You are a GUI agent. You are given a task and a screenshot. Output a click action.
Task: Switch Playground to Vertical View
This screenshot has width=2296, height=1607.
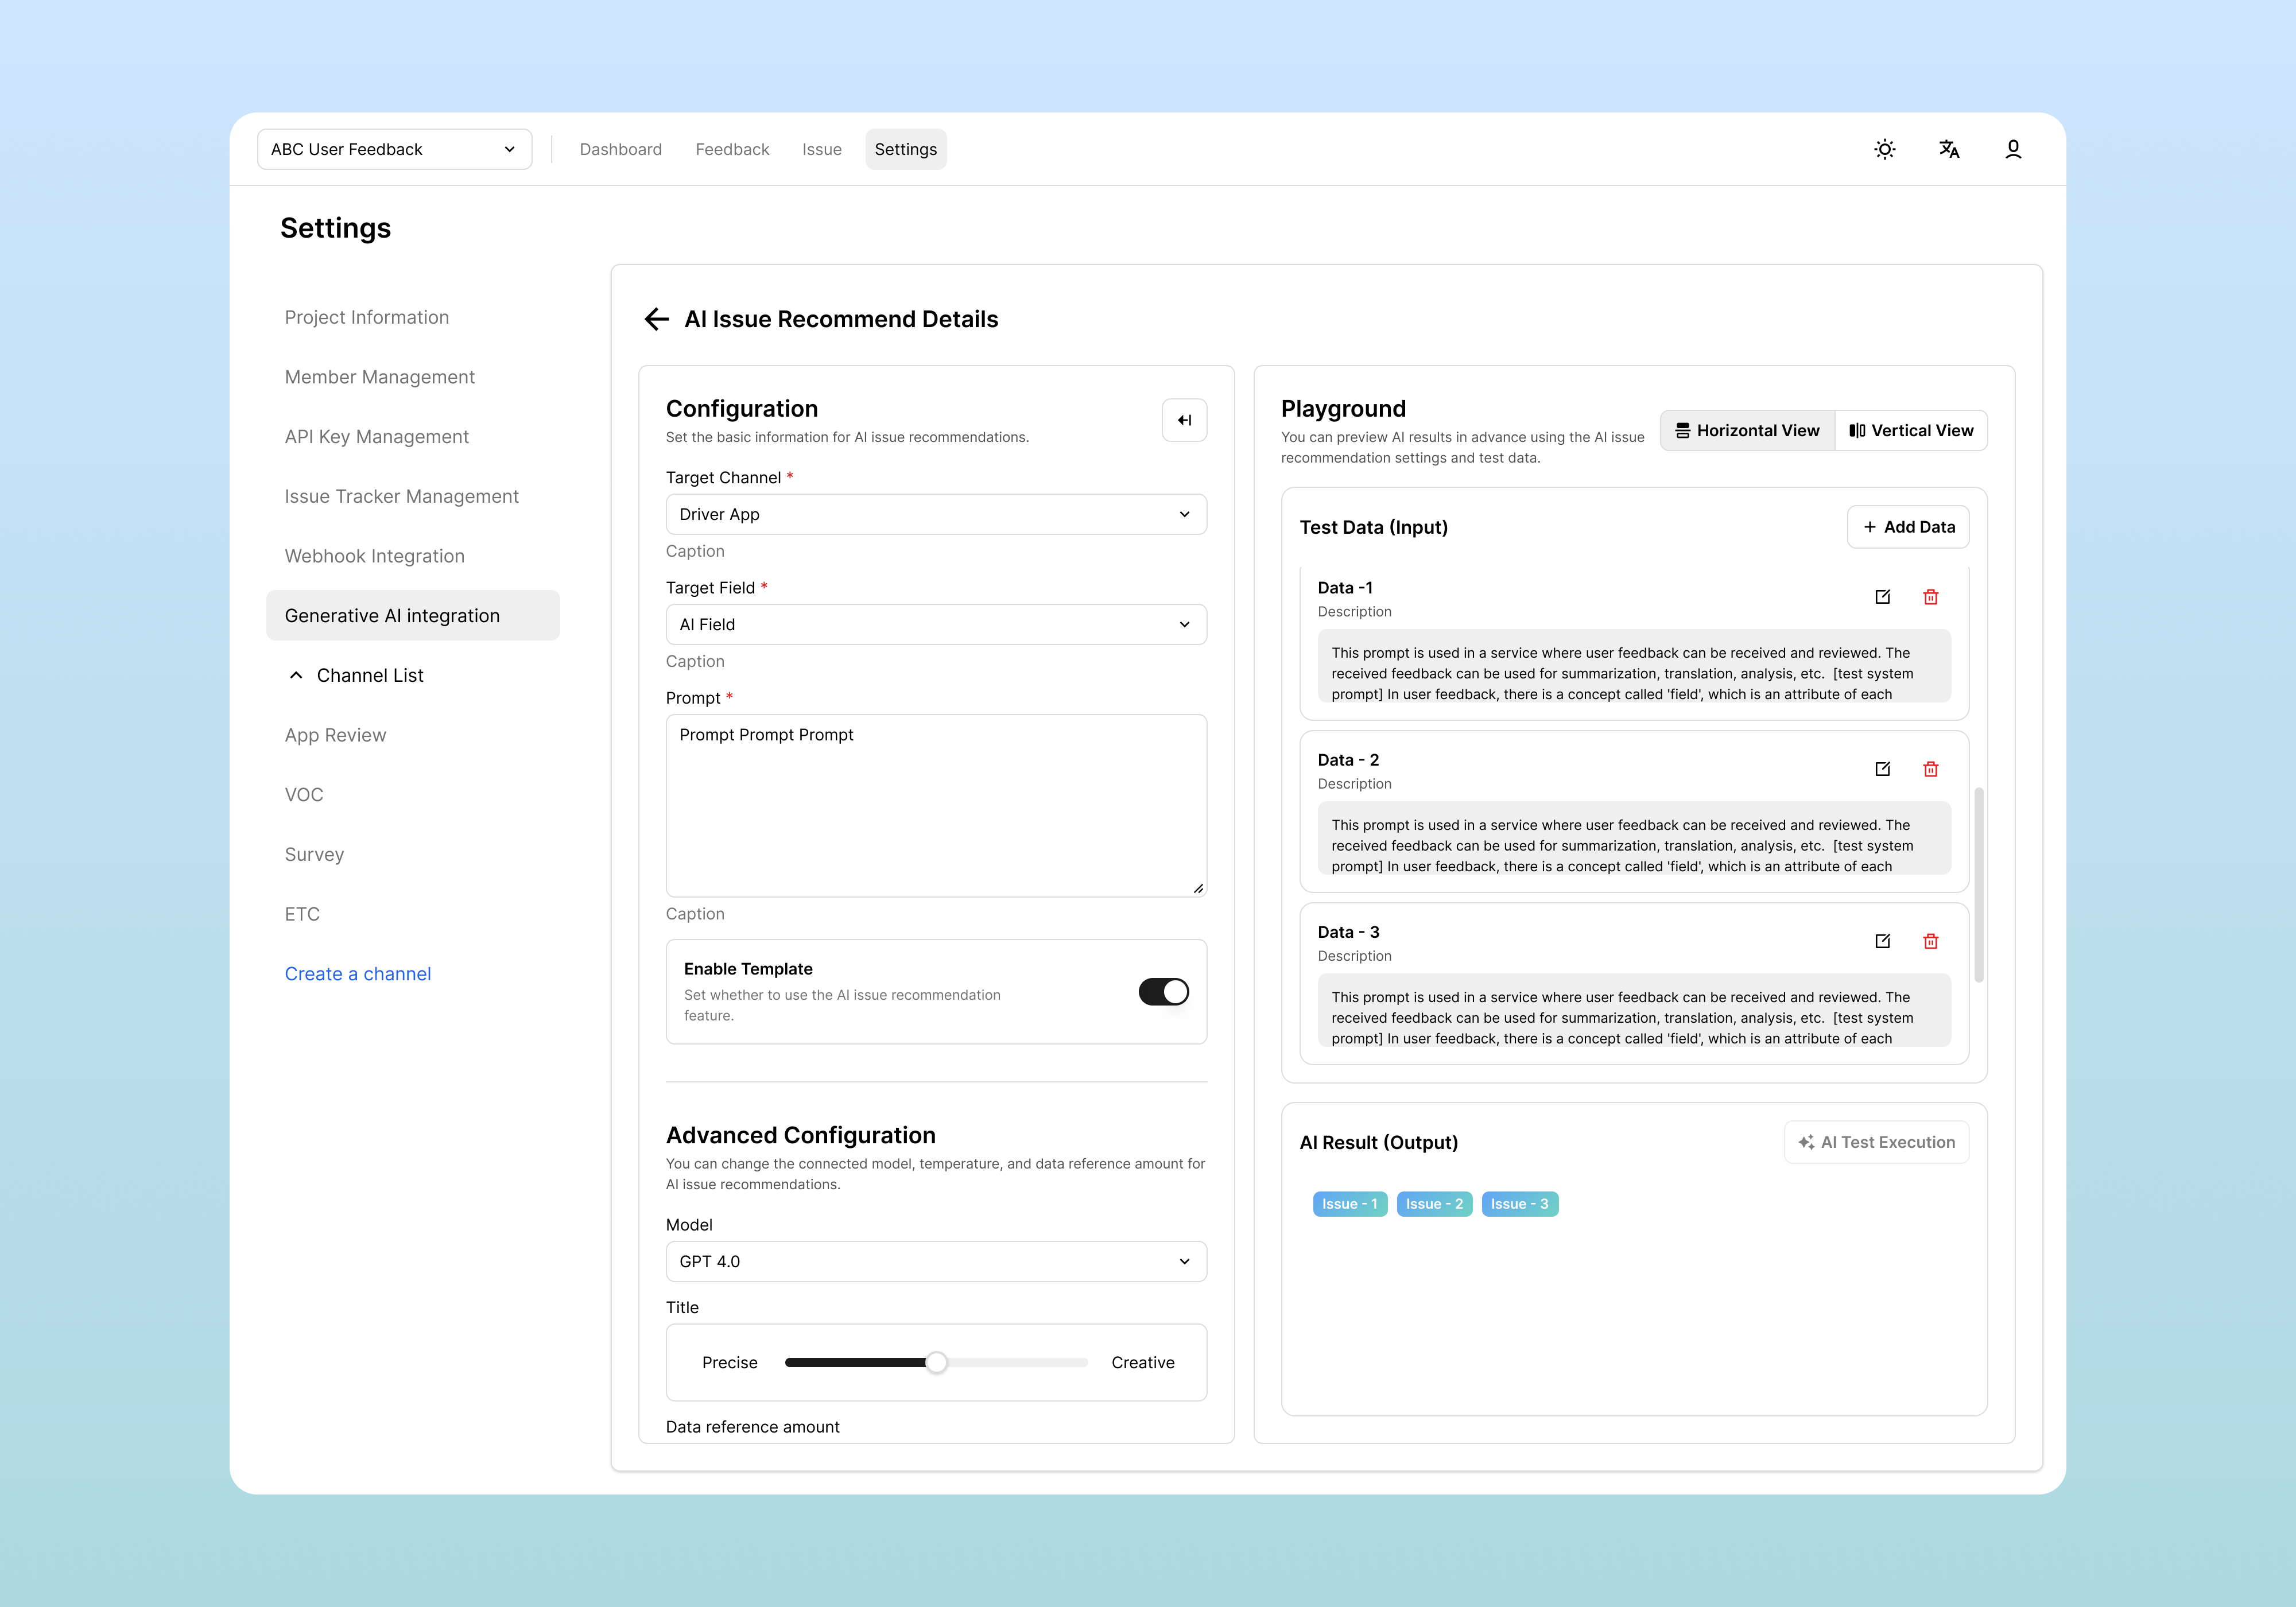[x=1911, y=430]
